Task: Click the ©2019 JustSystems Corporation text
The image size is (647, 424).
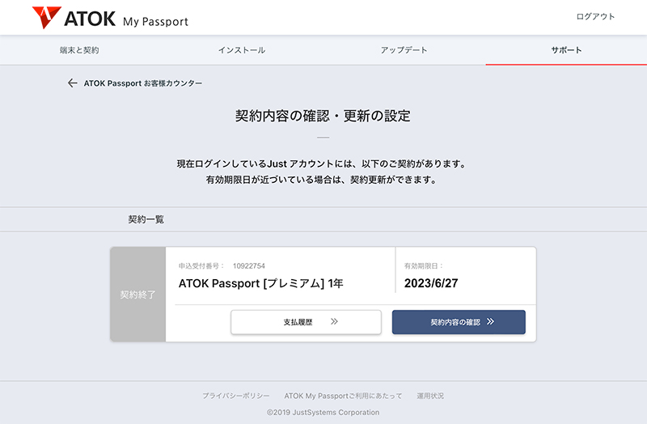Action: 323,412
